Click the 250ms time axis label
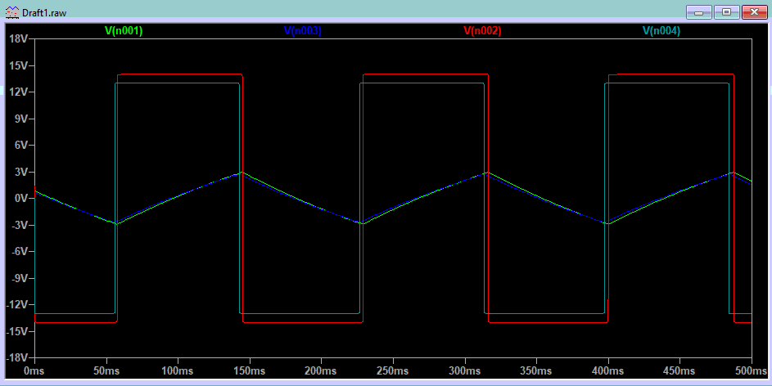The height and width of the screenshot is (386, 772). 393,370
